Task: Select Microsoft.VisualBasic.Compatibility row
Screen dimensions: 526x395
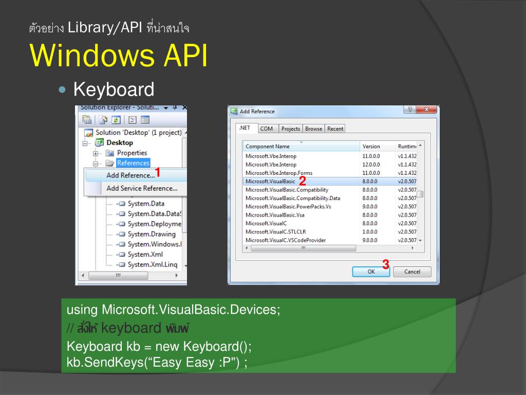Action: tap(330, 190)
